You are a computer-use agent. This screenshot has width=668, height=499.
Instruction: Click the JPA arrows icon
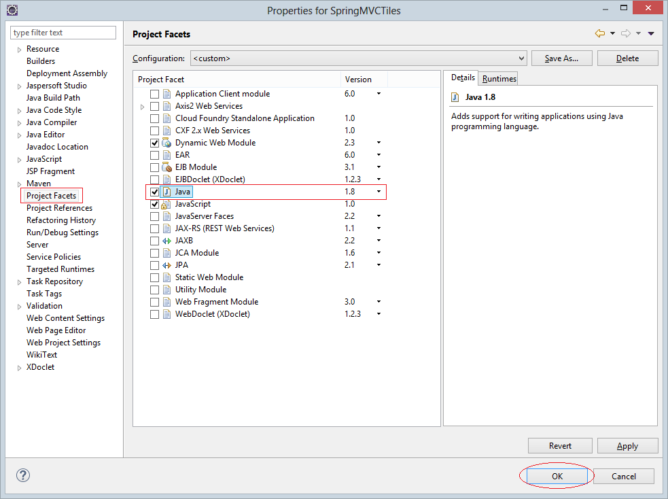pos(166,265)
